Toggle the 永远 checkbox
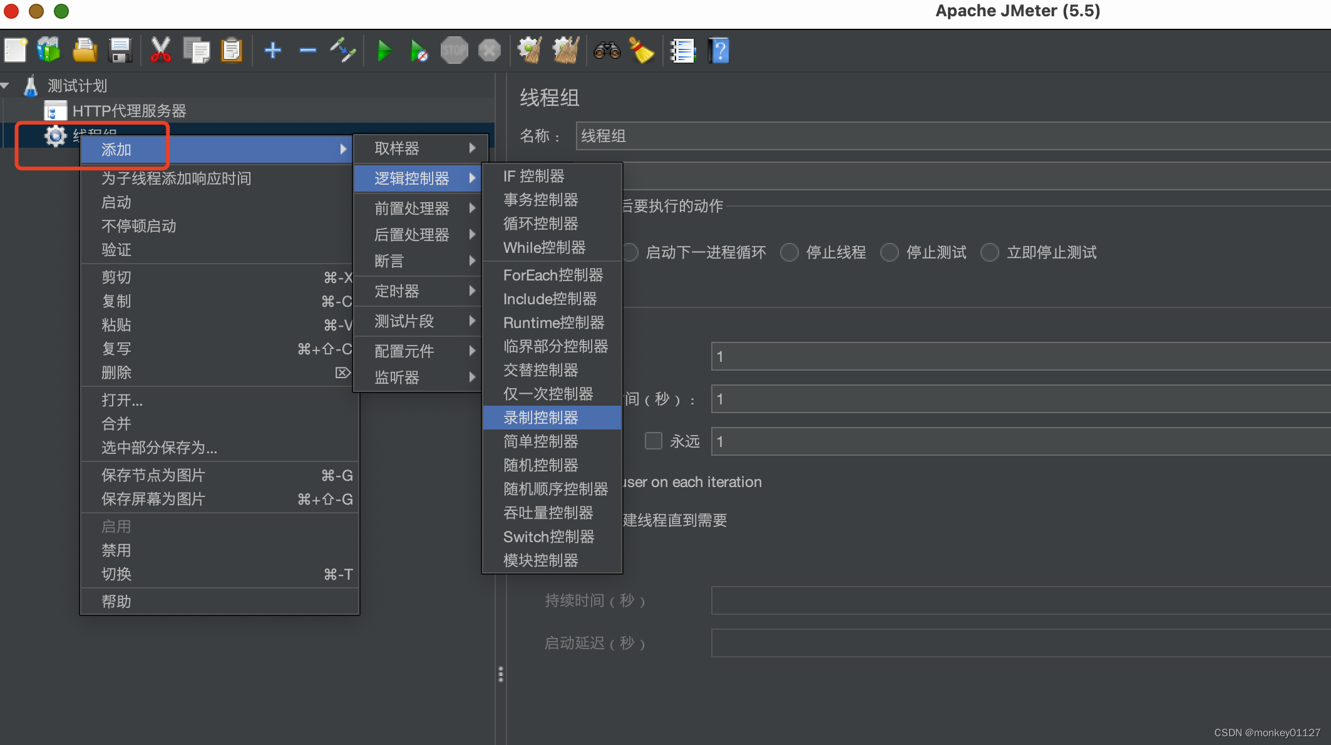This screenshot has height=745, width=1331. coord(654,441)
